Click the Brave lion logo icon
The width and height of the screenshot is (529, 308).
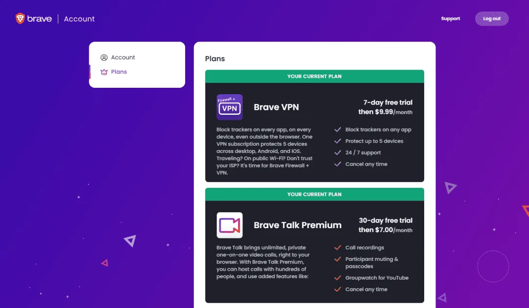(x=20, y=19)
